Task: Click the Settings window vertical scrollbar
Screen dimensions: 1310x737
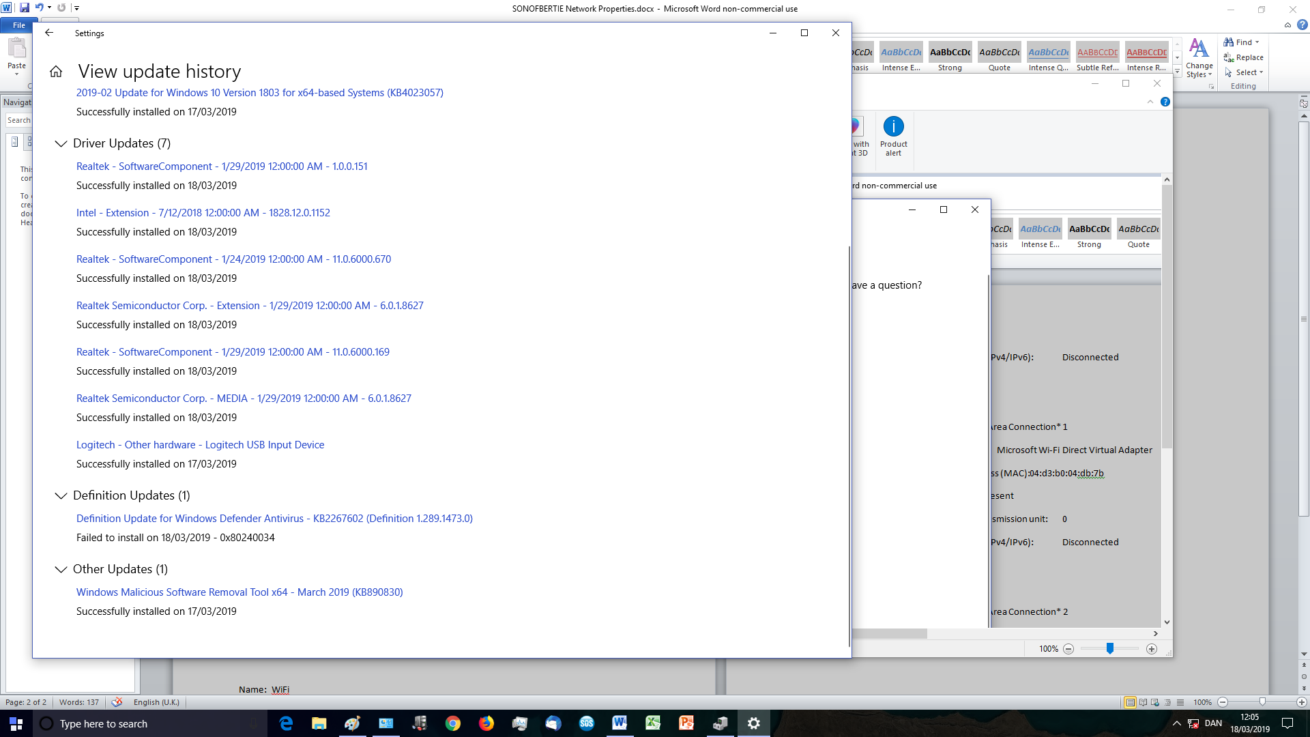Action: pos(849,446)
